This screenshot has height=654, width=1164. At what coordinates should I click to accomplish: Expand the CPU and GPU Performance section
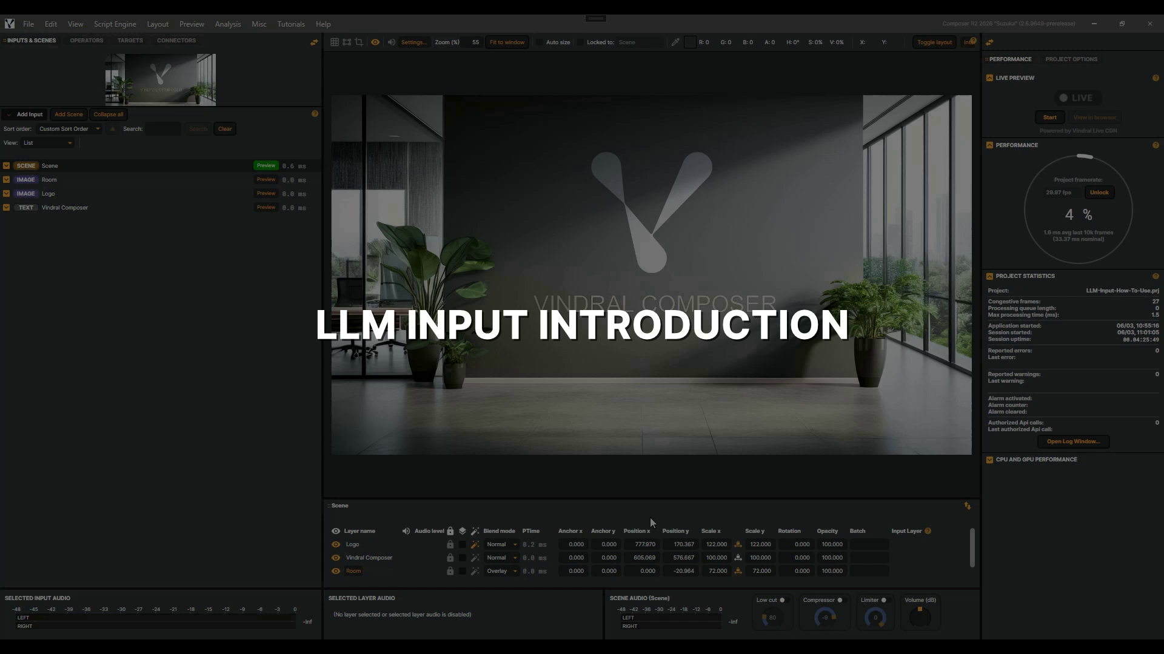coord(989,460)
